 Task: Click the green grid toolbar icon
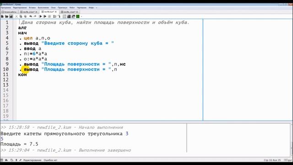[78, 16]
